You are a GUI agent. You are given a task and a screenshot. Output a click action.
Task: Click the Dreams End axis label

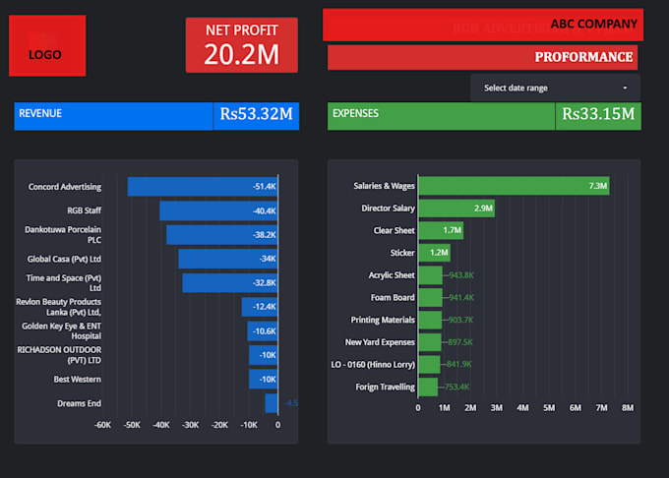pos(80,403)
